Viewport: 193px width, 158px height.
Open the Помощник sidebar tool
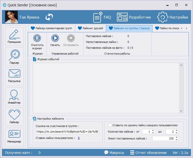14,36
